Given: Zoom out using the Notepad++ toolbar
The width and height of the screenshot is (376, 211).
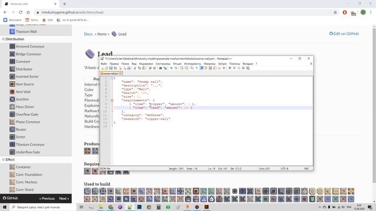Looking at the screenshot, I should 176,68.
